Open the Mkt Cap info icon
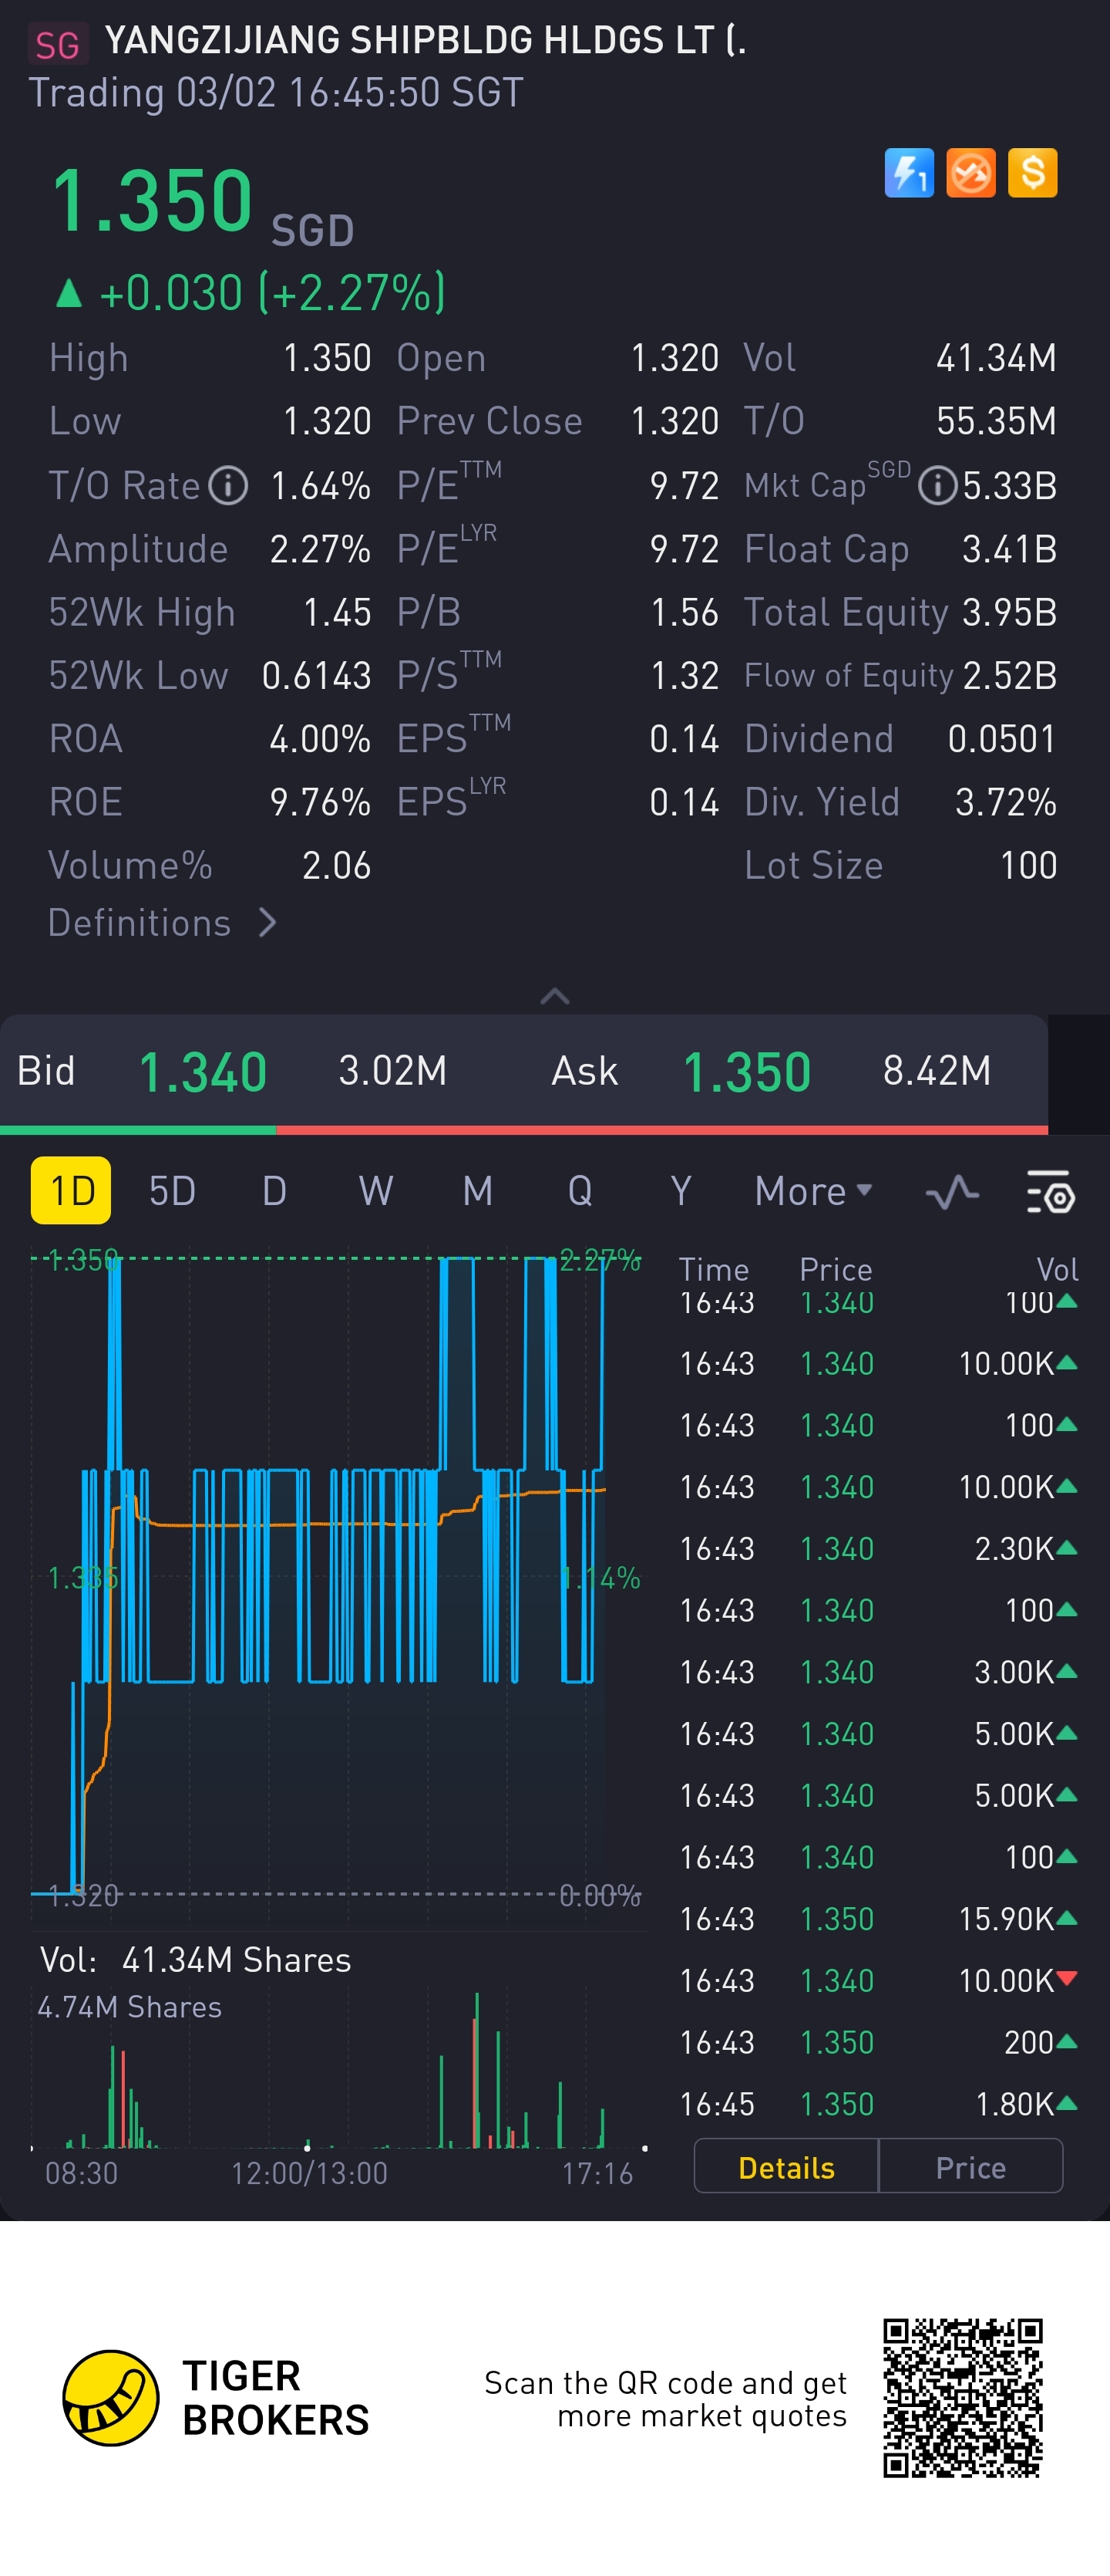This screenshot has width=1110, height=2576. tap(937, 486)
